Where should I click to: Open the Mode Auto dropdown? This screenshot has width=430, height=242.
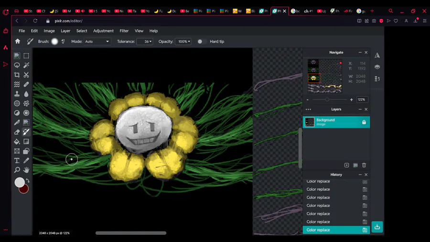pos(97,42)
